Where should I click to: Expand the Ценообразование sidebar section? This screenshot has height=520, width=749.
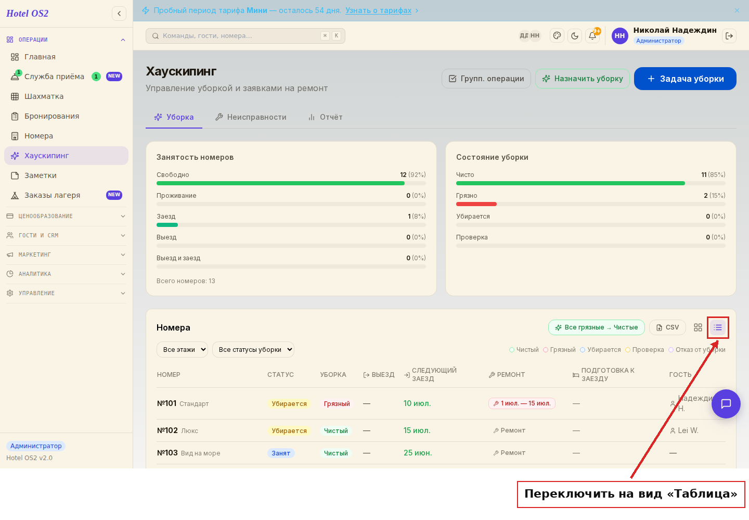66,216
